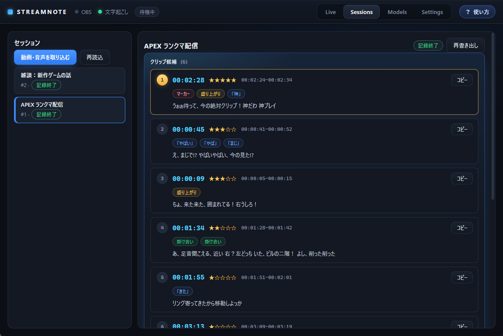Click rank 1 gold badge
Image resolution: width=503 pixels, height=336 pixels.
tap(162, 80)
